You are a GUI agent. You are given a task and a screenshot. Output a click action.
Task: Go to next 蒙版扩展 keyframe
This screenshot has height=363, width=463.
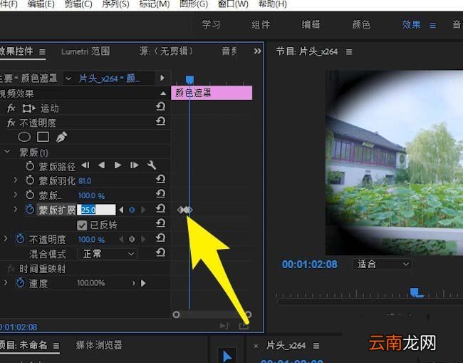[143, 210]
